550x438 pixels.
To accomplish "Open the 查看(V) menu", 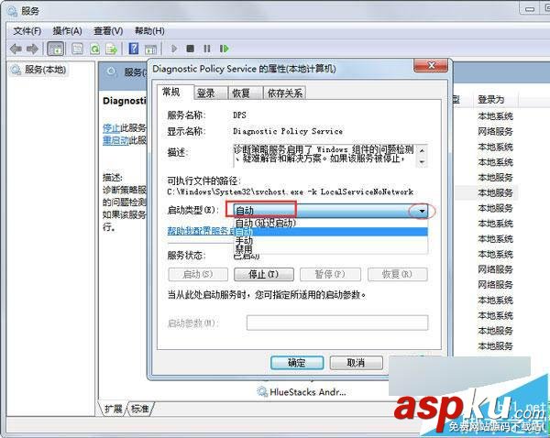I will coord(108,31).
